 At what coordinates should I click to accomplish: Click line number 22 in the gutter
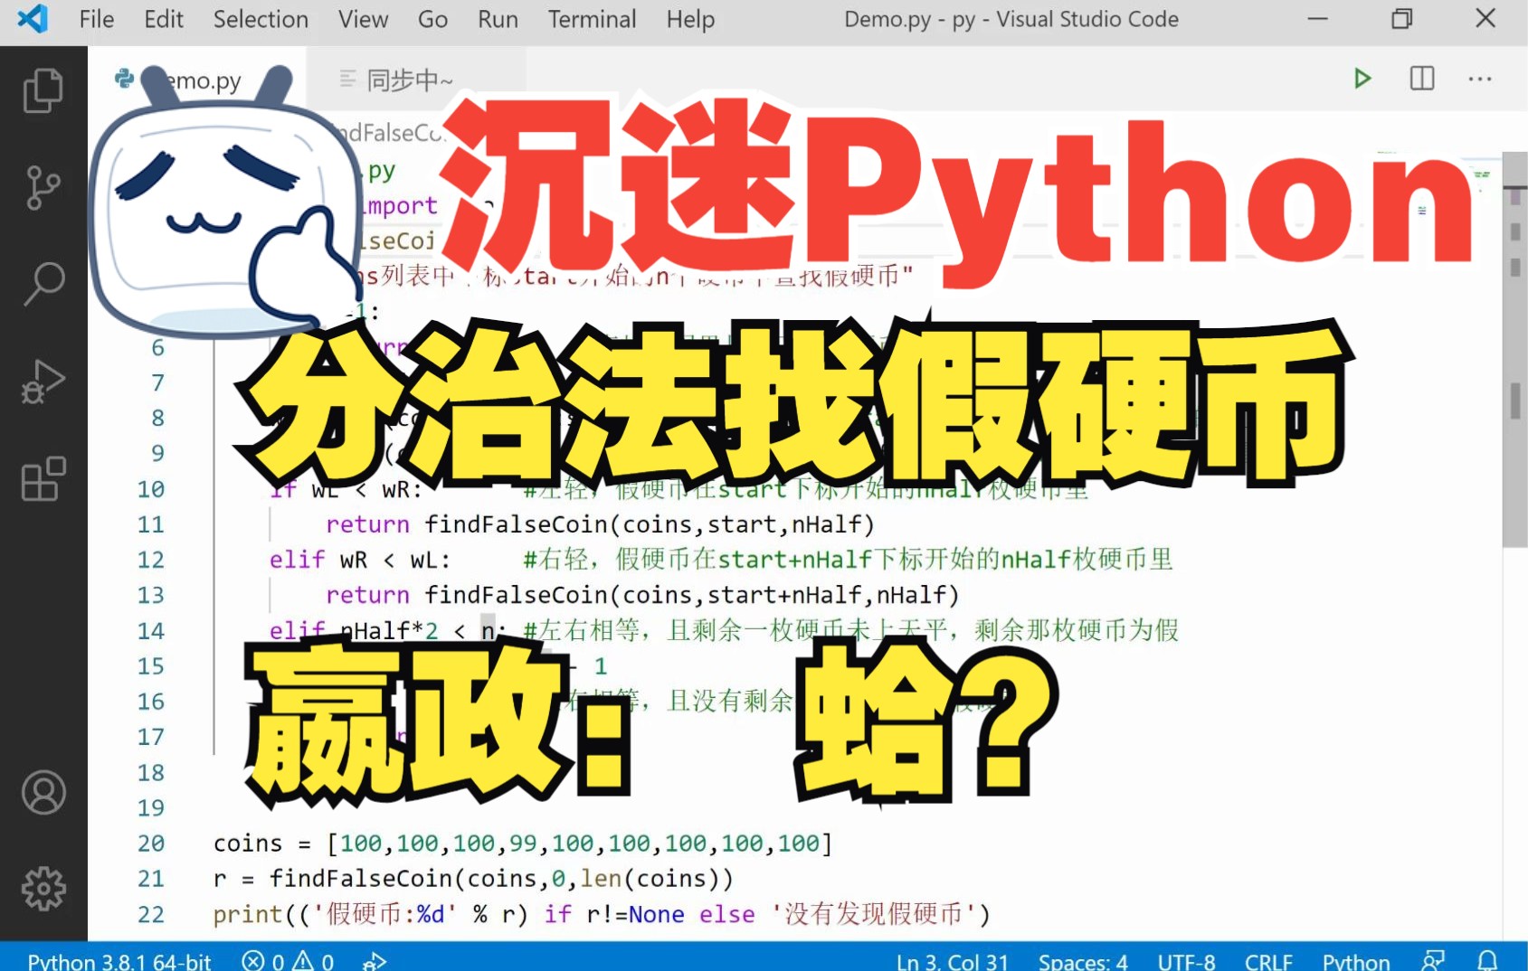(151, 915)
